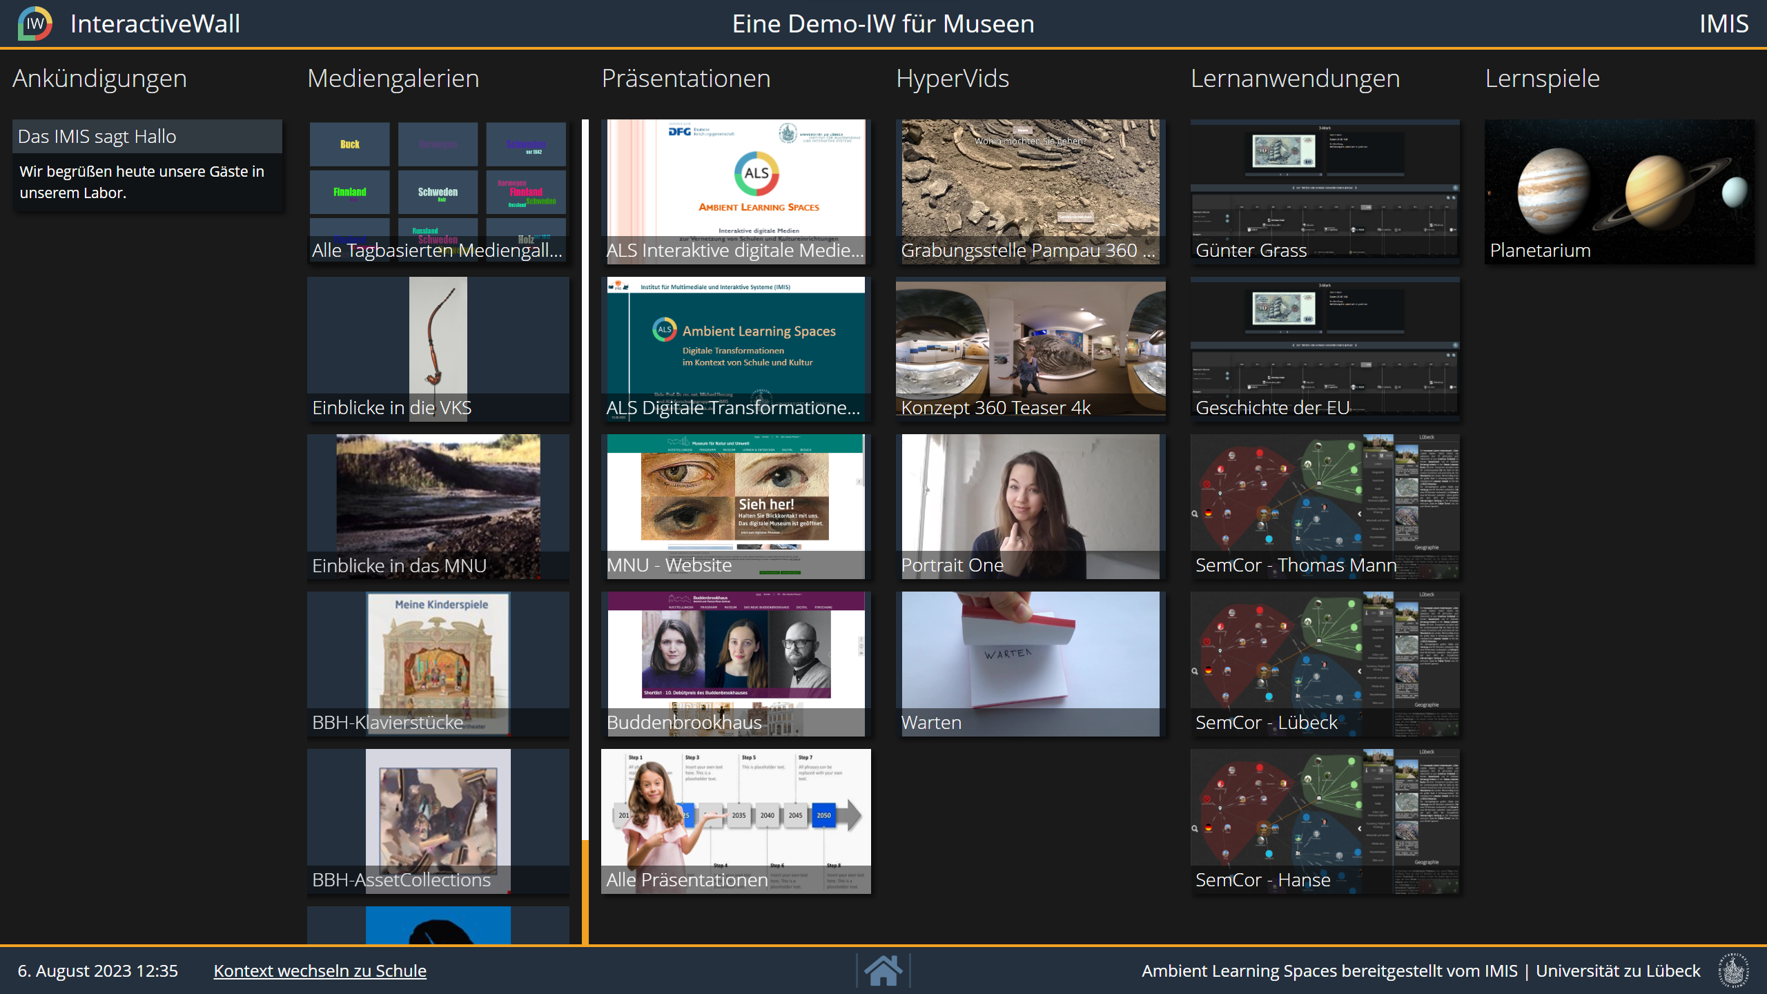Open 'Einblicke in die VKS' gallery
This screenshot has width=1767, height=994.
[438, 349]
